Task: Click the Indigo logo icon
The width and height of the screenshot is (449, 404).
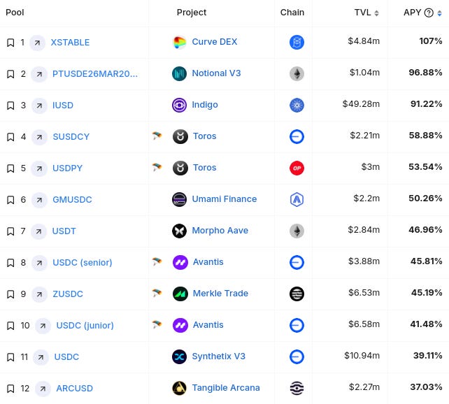Action: tap(180, 106)
